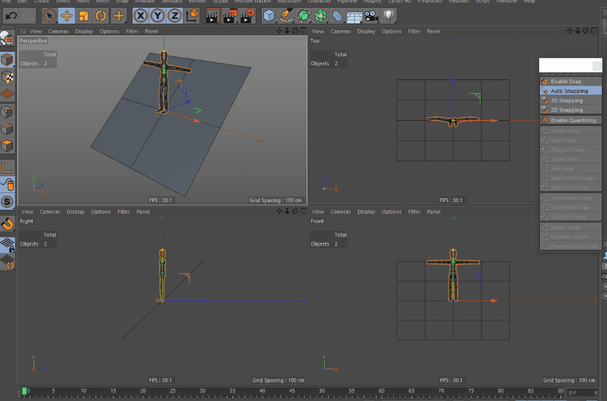Viewport: 607px width, 401px height.
Task: Click the greyed Polygon Snap entry
Action: 571,149
